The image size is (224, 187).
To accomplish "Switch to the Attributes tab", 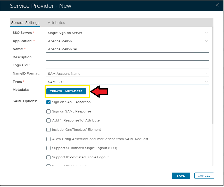I will tap(56, 23).
